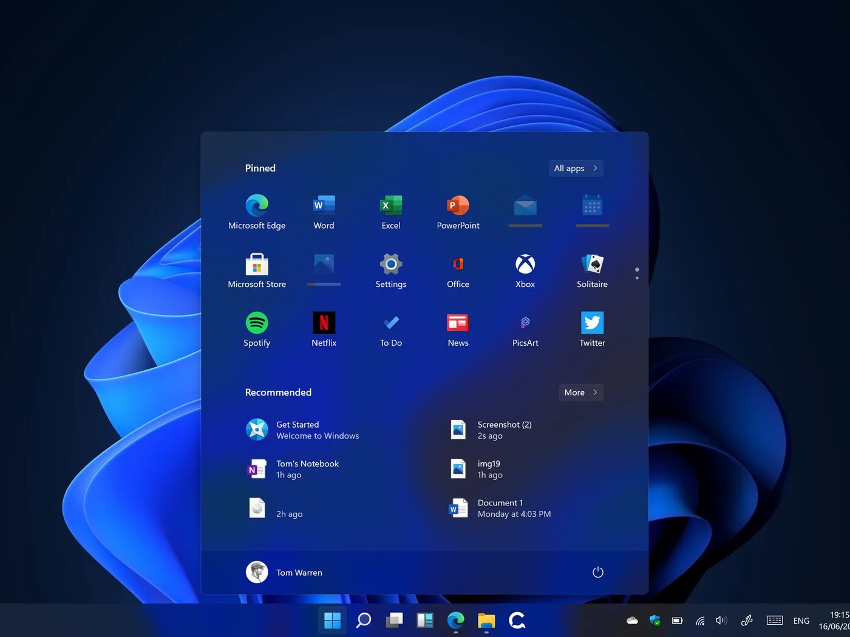The image size is (850, 637).
Task: Open the unnamed file from 2h ago
Action: (x=274, y=508)
